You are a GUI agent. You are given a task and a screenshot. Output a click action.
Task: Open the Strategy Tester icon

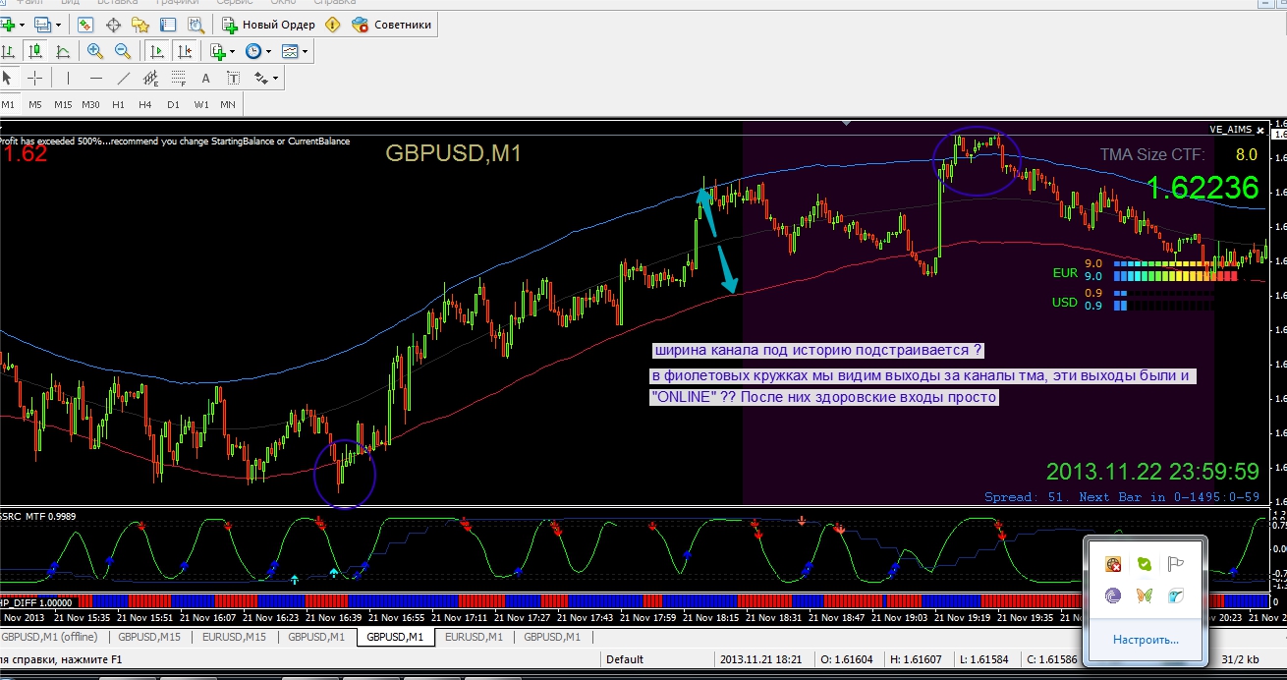click(196, 24)
